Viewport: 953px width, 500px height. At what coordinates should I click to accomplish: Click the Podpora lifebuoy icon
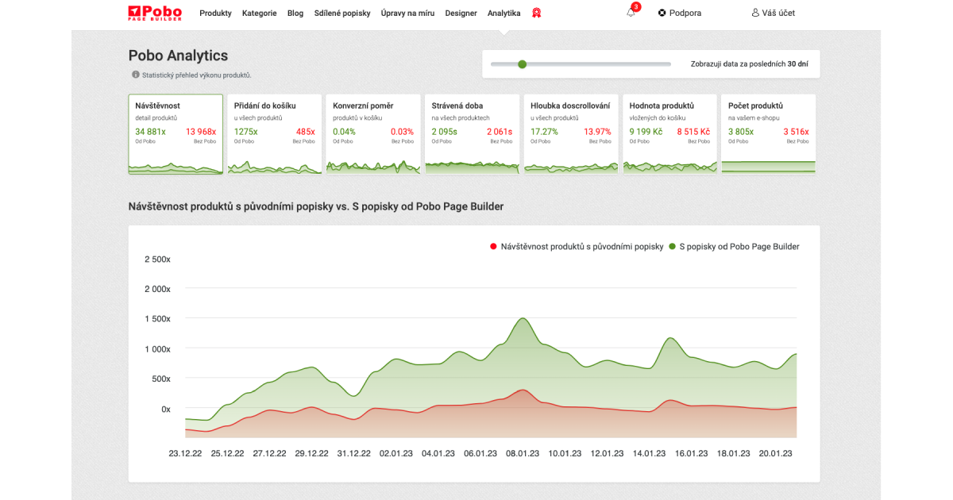tap(662, 13)
